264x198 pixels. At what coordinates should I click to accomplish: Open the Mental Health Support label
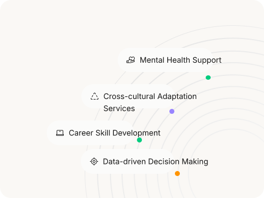[x=180, y=60]
